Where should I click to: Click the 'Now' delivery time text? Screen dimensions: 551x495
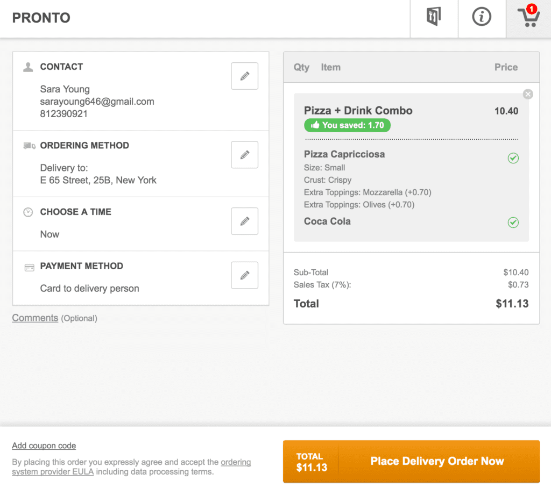point(50,234)
